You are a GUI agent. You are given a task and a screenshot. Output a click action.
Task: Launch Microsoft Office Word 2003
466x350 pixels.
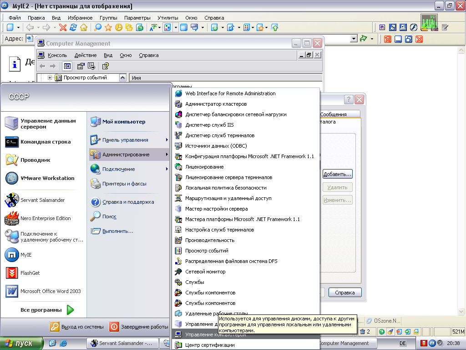point(43,291)
